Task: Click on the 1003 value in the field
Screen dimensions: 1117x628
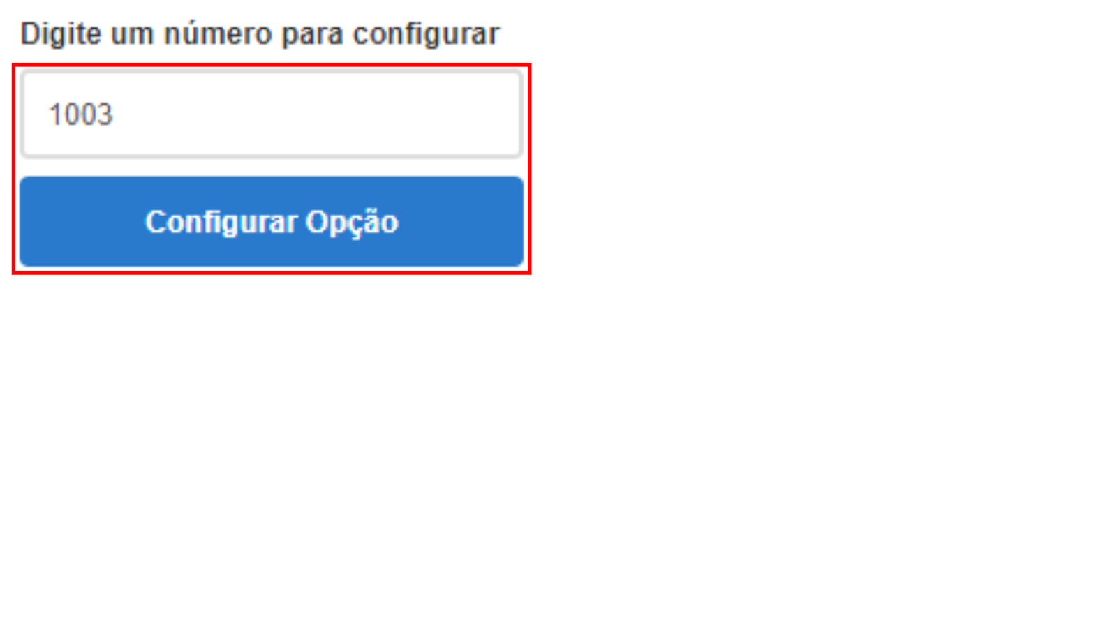Action: [80, 114]
